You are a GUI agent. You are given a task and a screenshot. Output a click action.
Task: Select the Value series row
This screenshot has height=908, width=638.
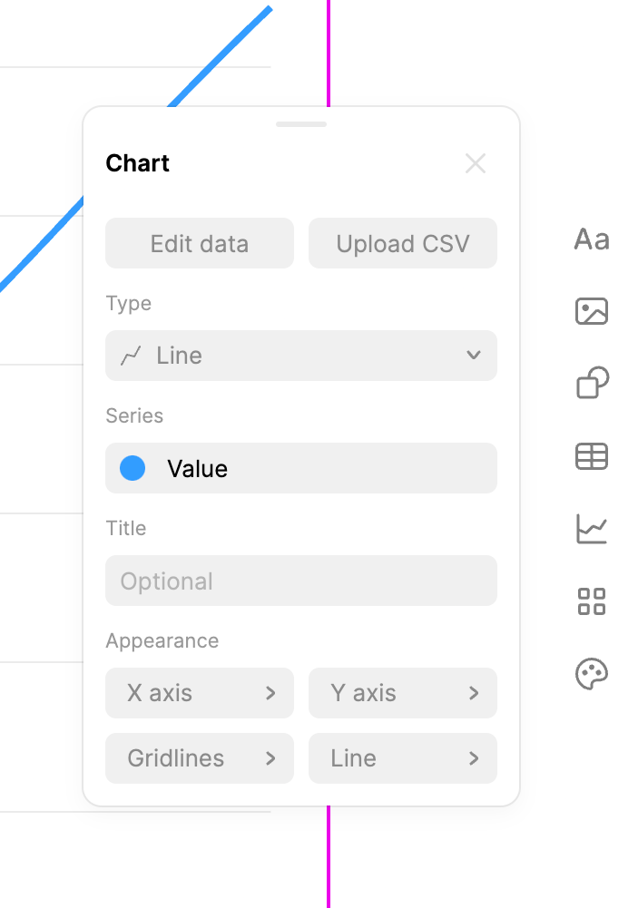pyautogui.click(x=300, y=468)
